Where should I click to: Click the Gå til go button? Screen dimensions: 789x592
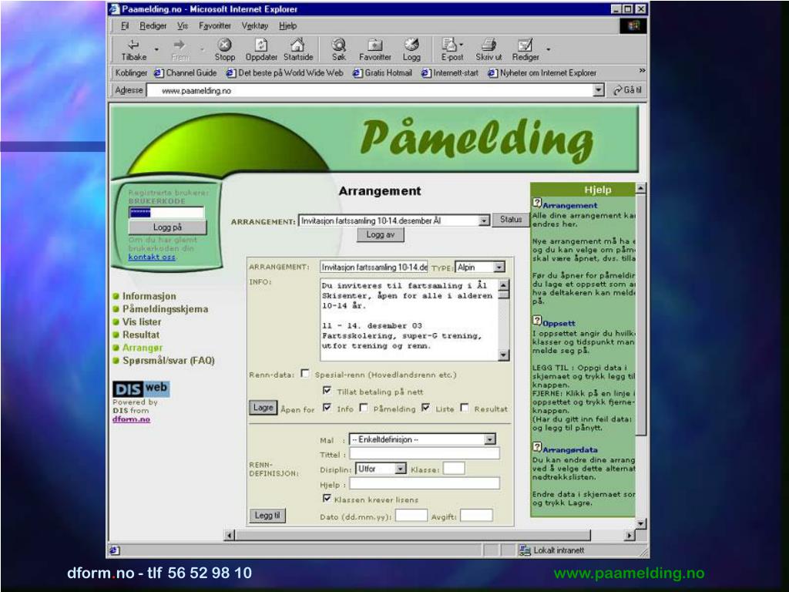click(x=627, y=90)
